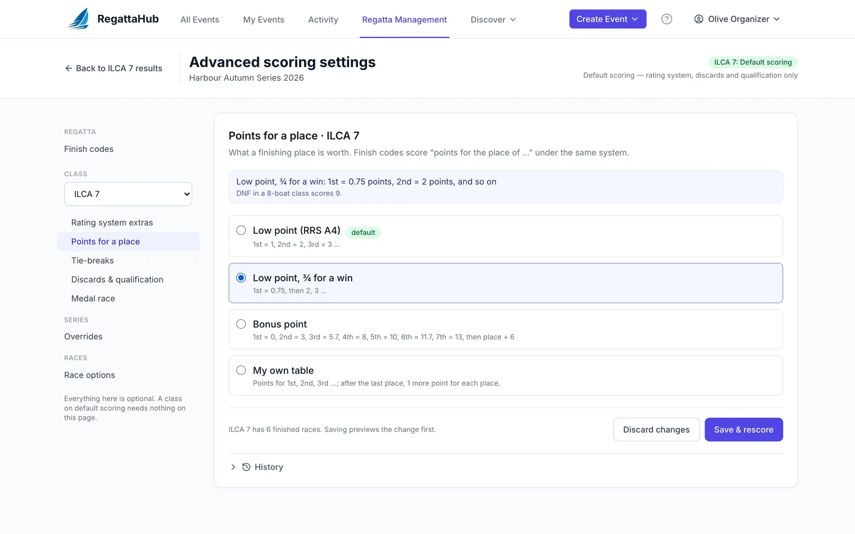
Task: Switch to Activity tab
Action: click(x=323, y=20)
